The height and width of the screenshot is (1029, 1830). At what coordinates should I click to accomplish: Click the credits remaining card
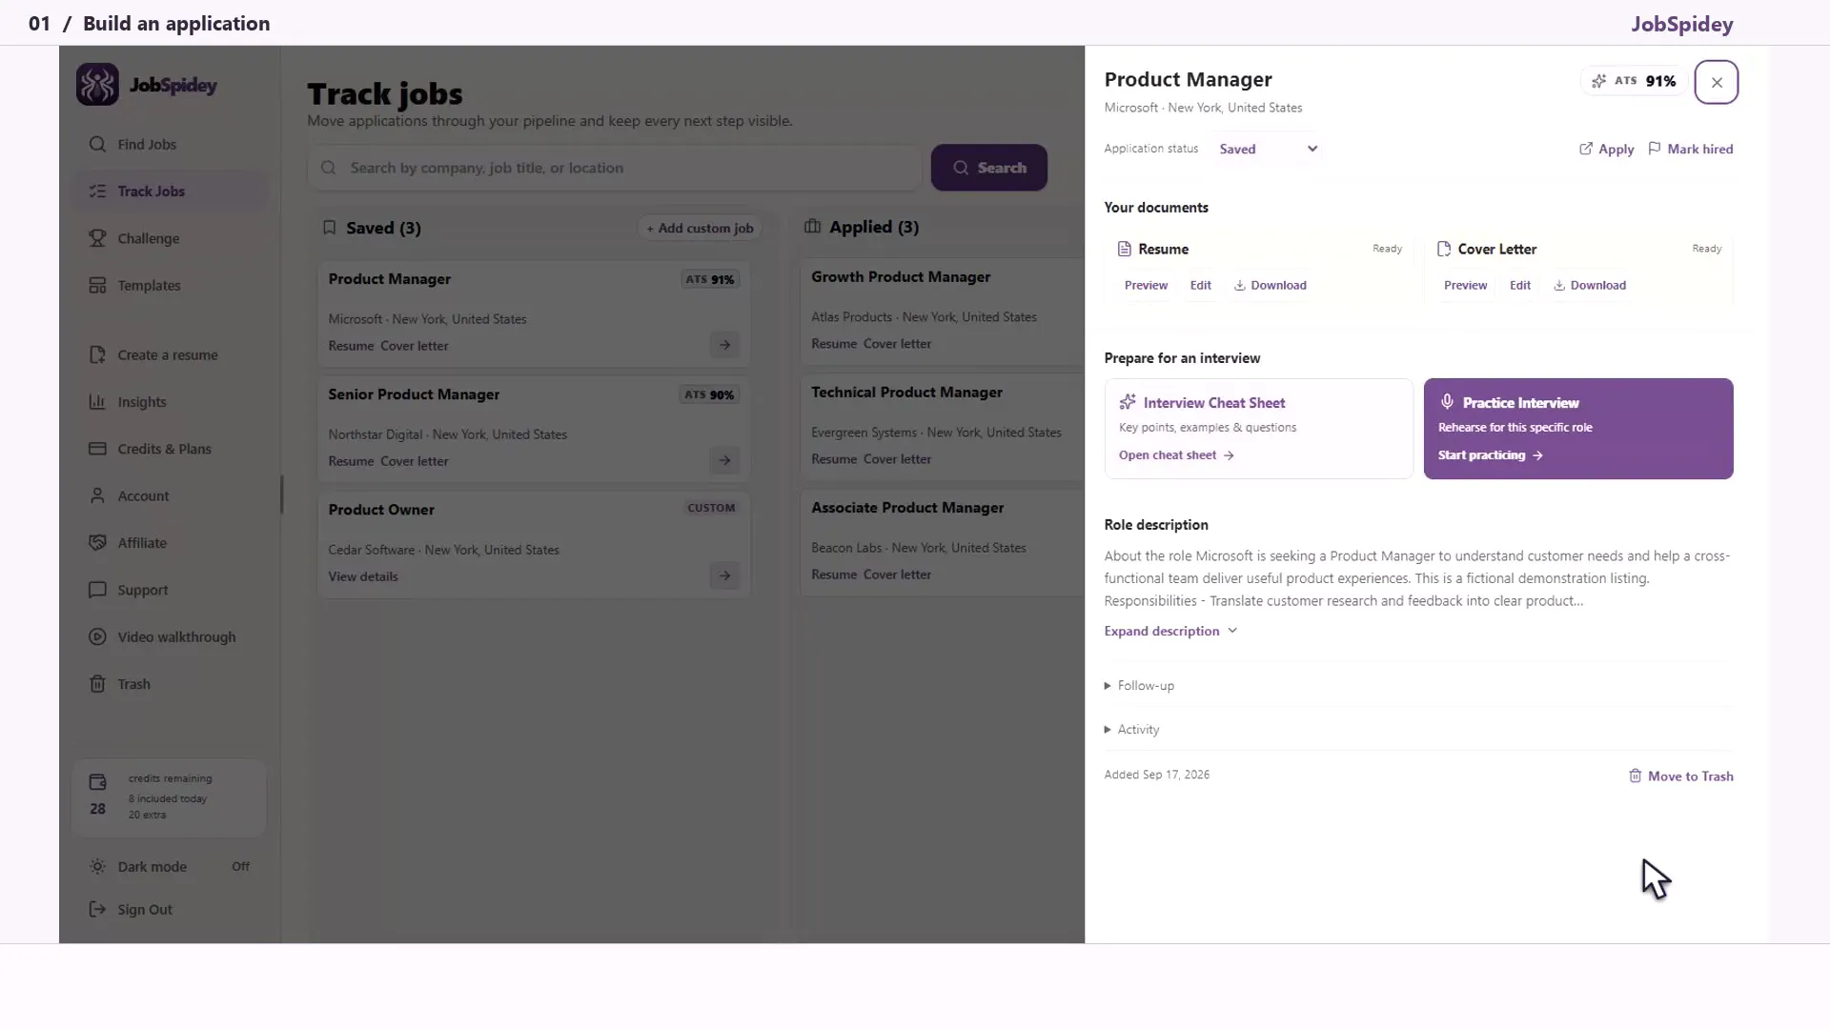[170, 797]
